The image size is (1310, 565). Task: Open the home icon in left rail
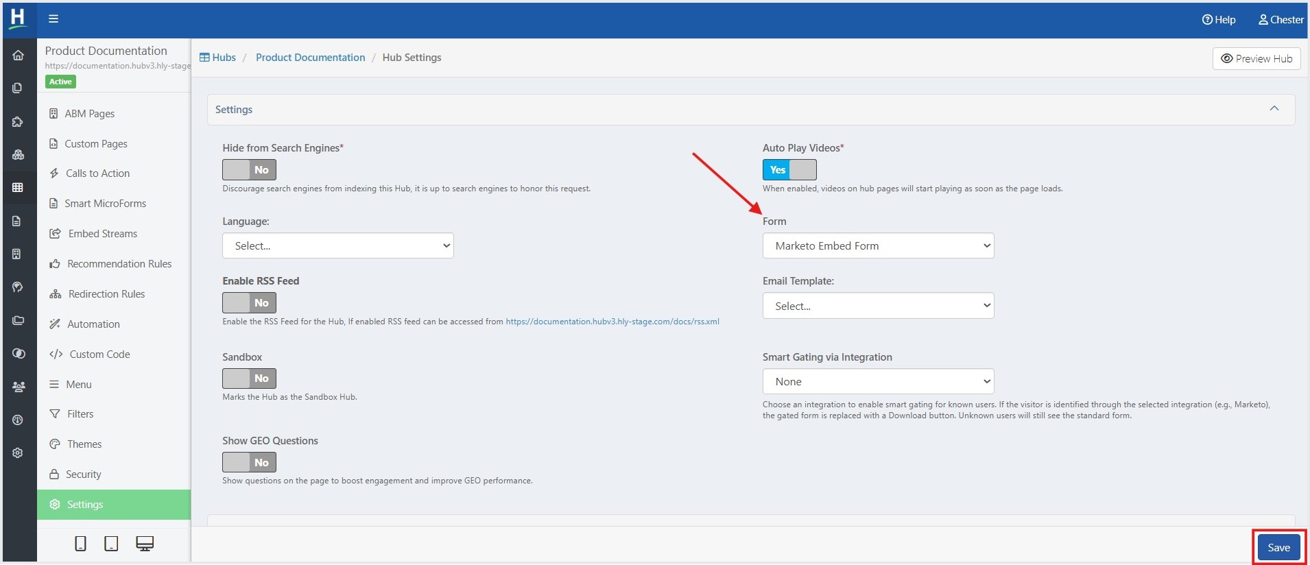tap(18, 56)
